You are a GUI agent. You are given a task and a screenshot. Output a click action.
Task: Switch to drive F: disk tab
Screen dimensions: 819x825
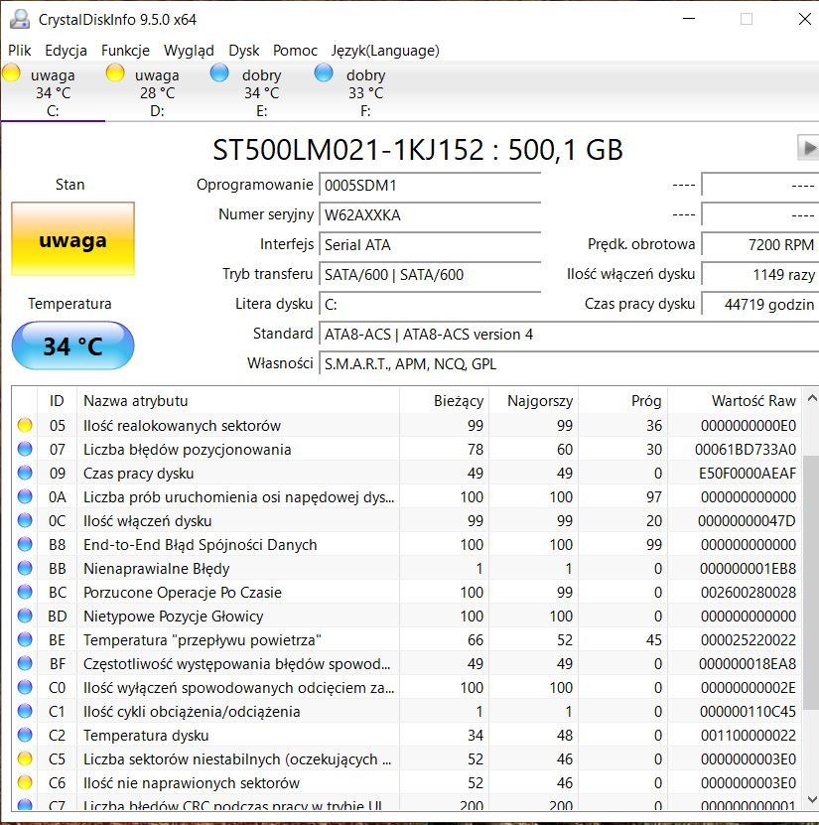[365, 92]
